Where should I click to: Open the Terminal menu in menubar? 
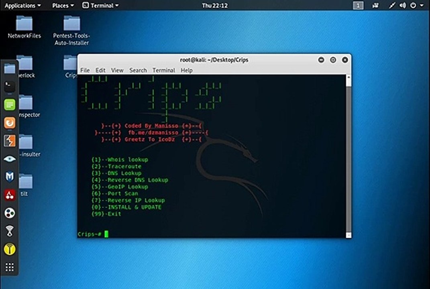pos(164,71)
